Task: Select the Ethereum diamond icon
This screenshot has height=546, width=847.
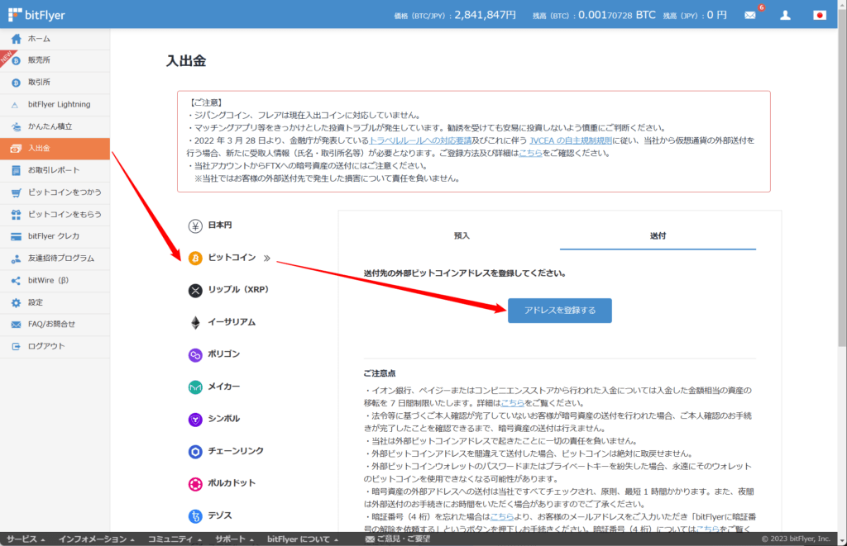Action: click(195, 323)
